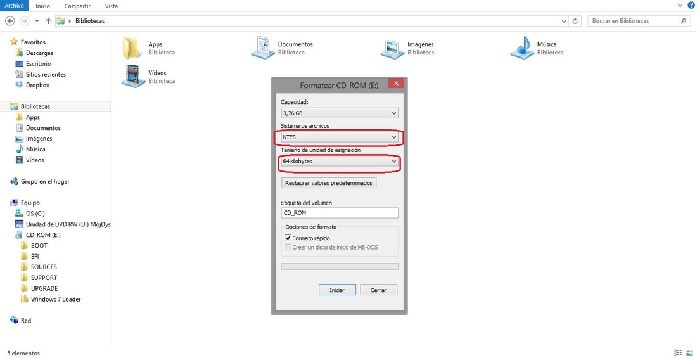Viewport: 697px width, 358px height.
Task: Go back with the back arrow
Action: [x=10, y=21]
